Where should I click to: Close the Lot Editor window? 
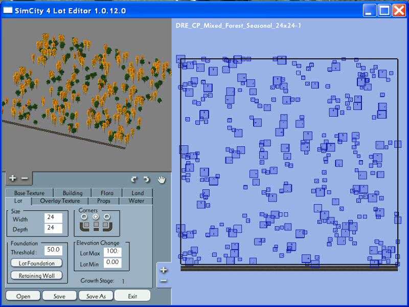(399, 11)
